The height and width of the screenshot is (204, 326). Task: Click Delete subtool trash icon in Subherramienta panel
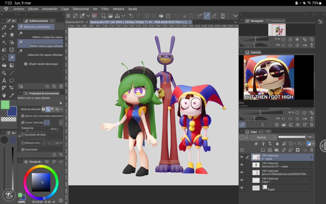(x=61, y=86)
